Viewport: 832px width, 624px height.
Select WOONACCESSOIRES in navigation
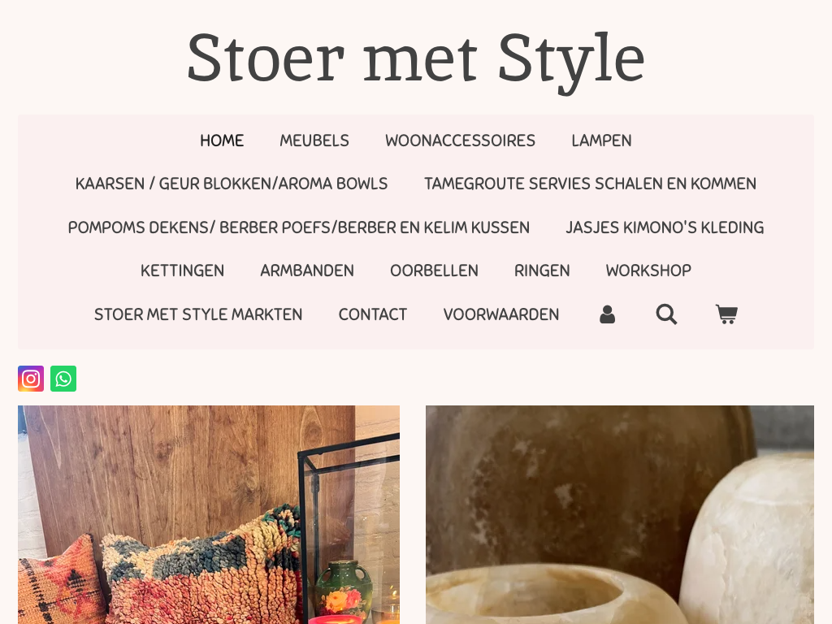pyautogui.click(x=460, y=141)
